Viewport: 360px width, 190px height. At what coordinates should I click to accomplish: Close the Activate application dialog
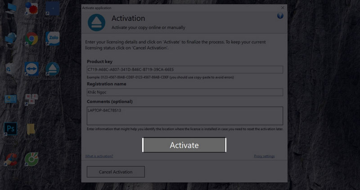(283, 8)
